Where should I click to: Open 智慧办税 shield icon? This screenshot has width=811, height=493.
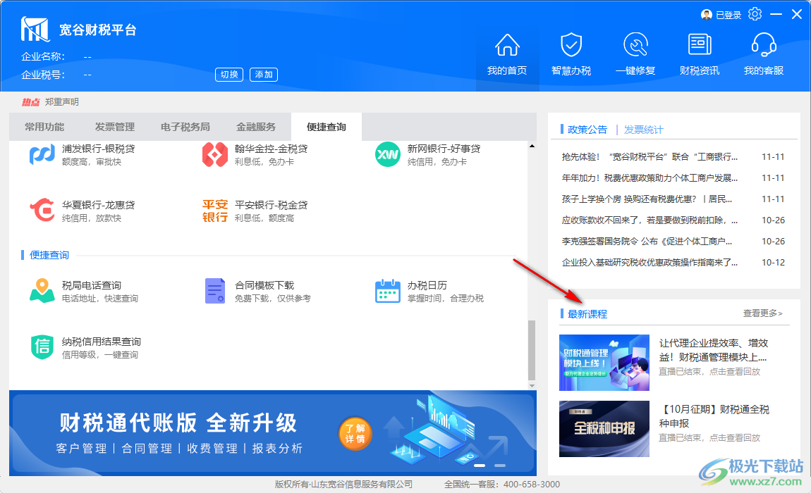coord(571,45)
